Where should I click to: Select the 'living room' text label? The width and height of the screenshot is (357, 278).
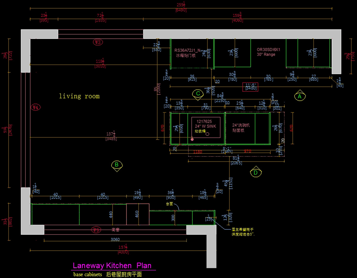click(x=79, y=96)
